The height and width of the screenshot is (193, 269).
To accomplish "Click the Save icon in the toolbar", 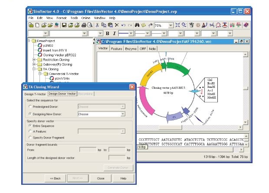I will 64,26.
